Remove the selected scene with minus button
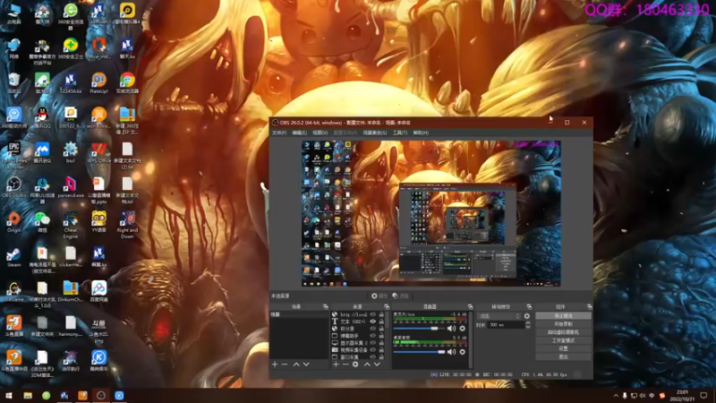The width and height of the screenshot is (716, 403). (x=285, y=364)
